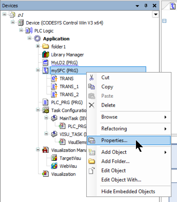Click the MyLD2 ladder program icon
Viewport: 177px width, 202px height.
[46, 62]
